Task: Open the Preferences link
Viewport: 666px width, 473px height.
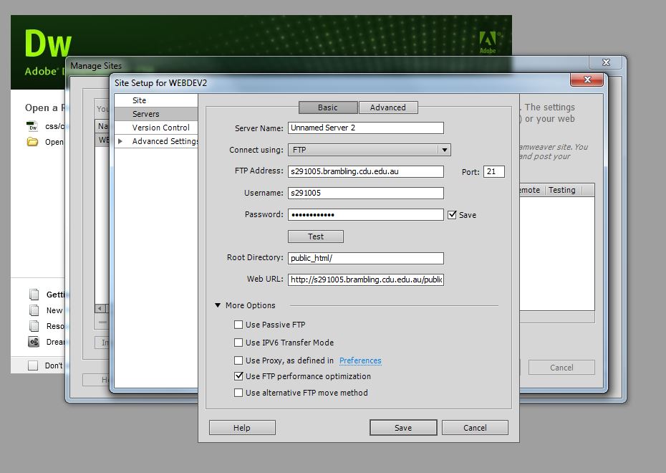Action: (x=360, y=360)
